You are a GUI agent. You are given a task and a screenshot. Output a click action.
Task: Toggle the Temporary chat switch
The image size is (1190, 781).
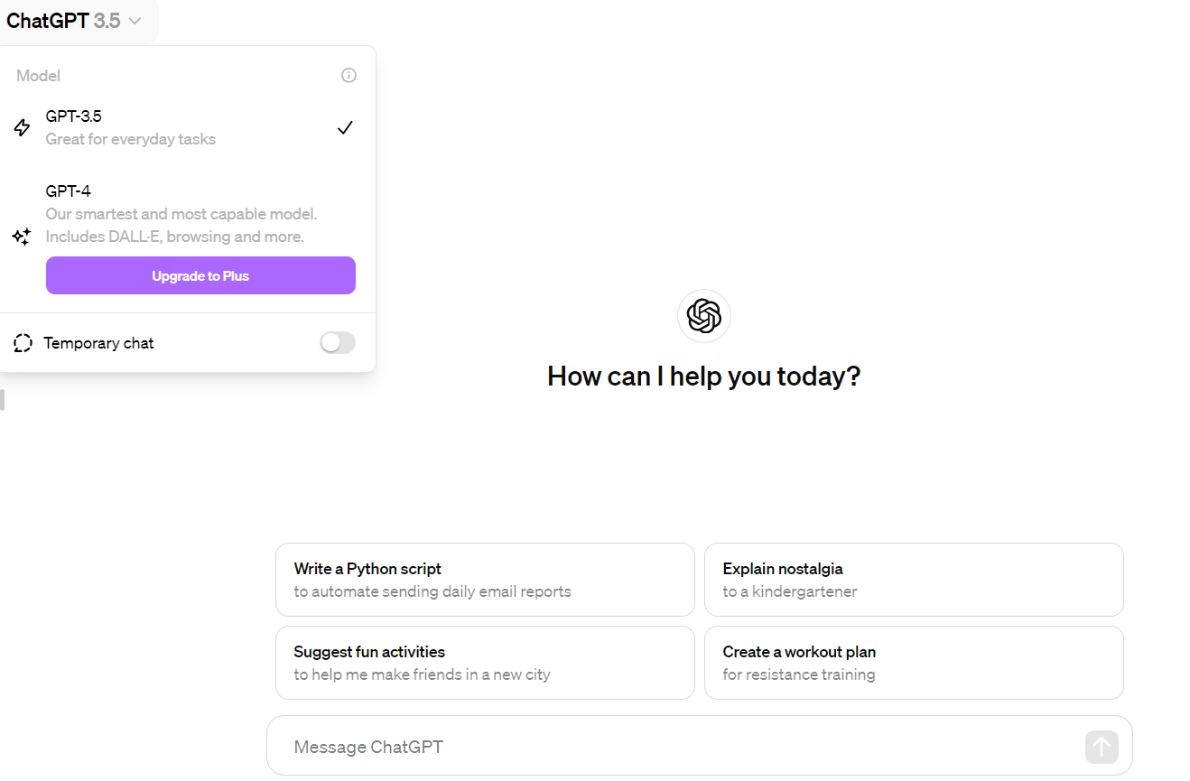pos(338,343)
